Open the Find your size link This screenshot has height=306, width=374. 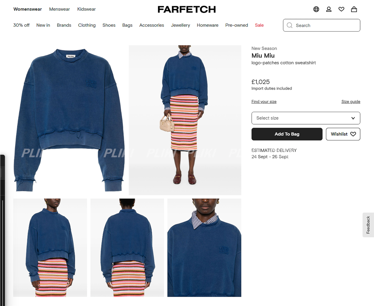(264, 102)
